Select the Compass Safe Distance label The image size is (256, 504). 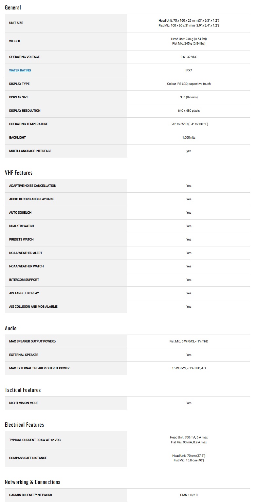pyautogui.click(x=28, y=458)
